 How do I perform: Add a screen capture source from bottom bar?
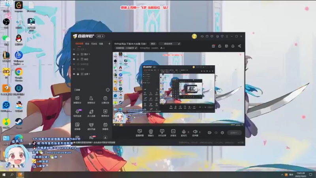pyautogui.click(x=140, y=133)
